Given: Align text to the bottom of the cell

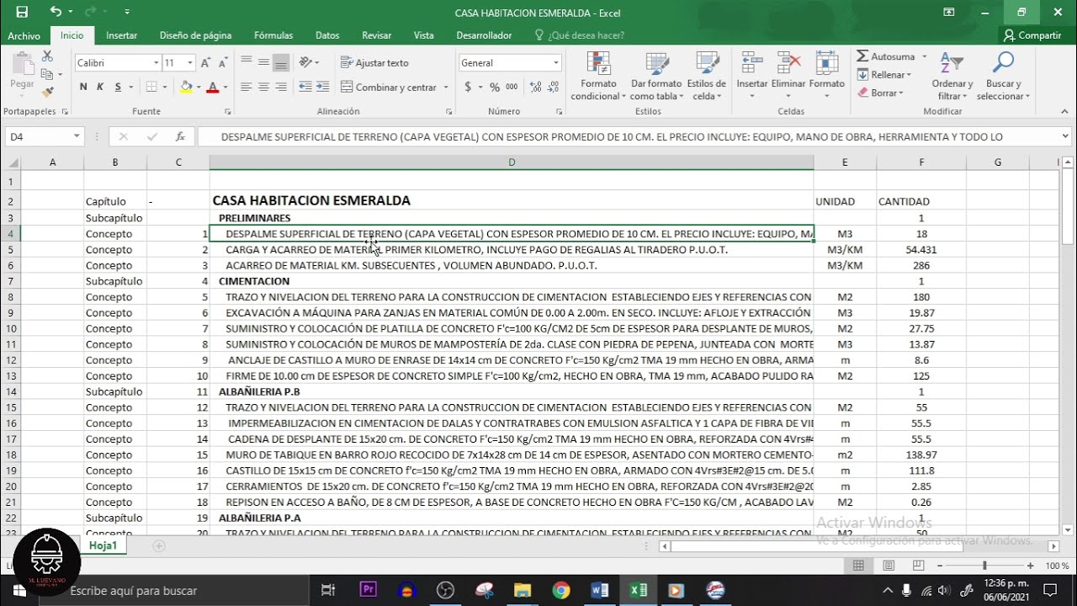Looking at the screenshot, I should [x=281, y=62].
